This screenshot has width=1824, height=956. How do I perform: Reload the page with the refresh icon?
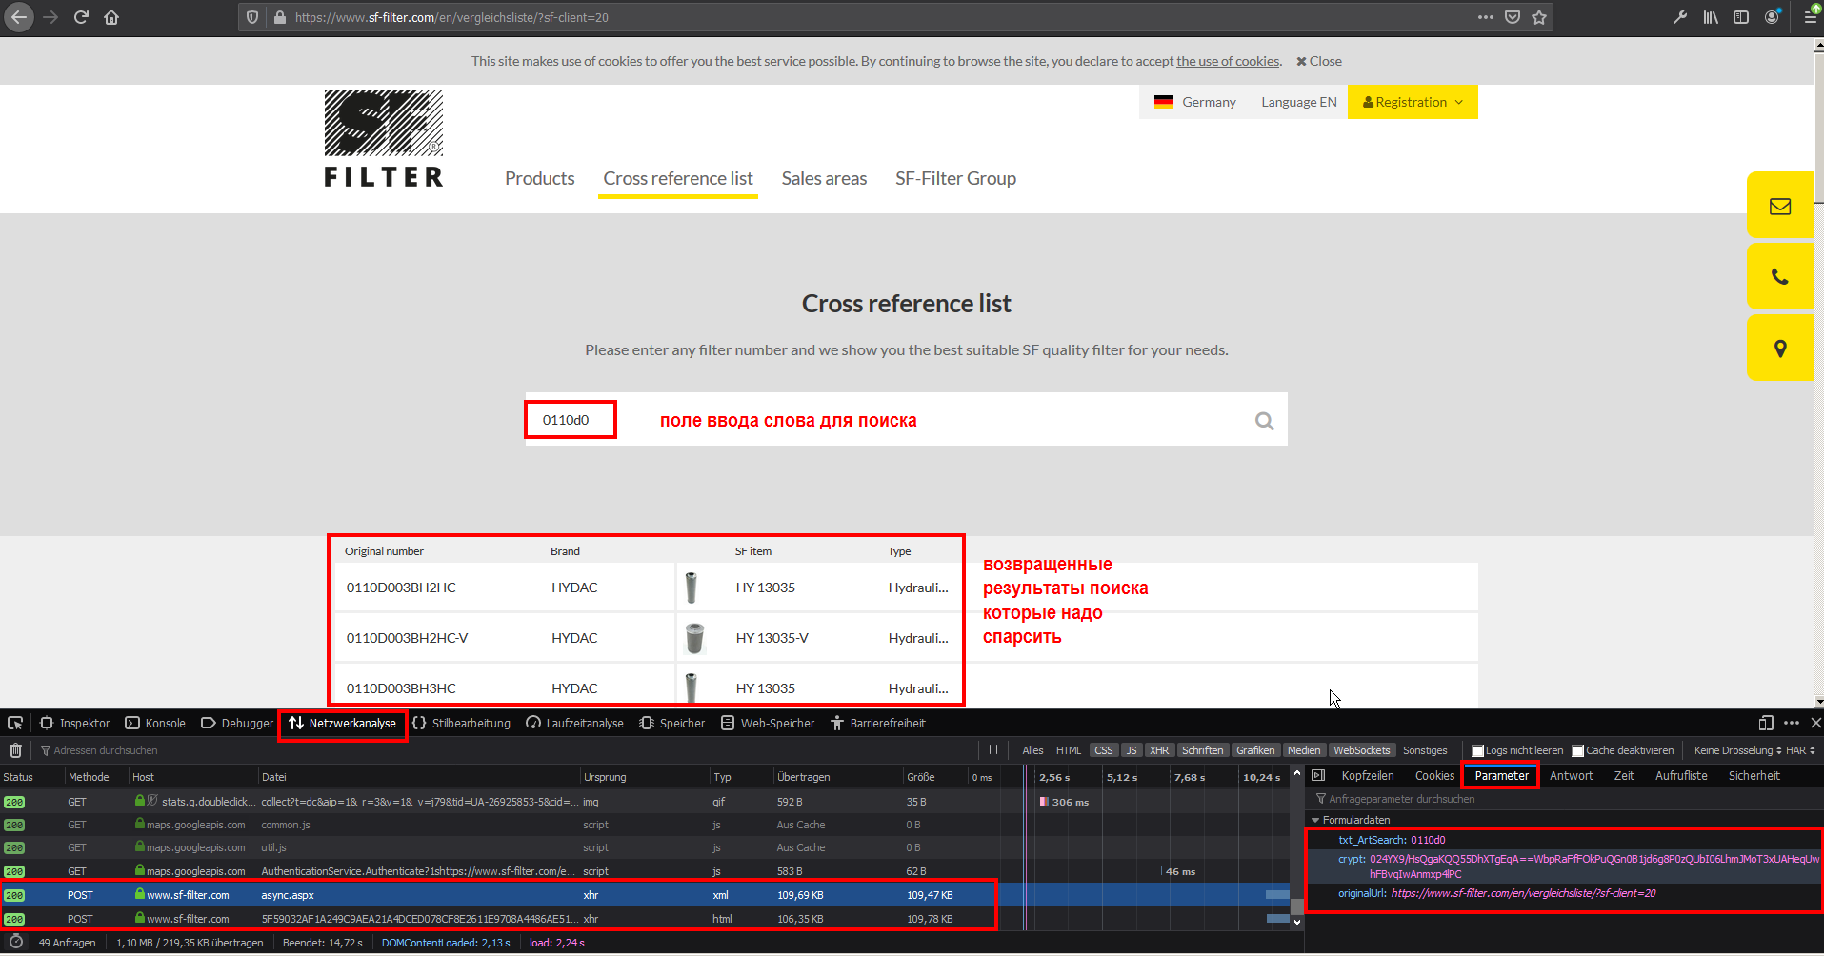click(x=81, y=17)
